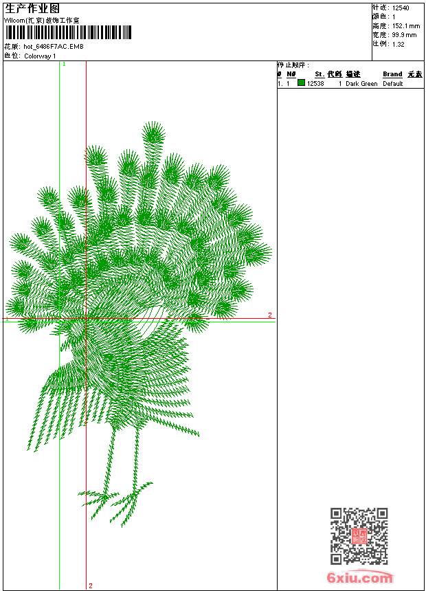
Task: Click the 代码 column header
Action: pos(334,74)
